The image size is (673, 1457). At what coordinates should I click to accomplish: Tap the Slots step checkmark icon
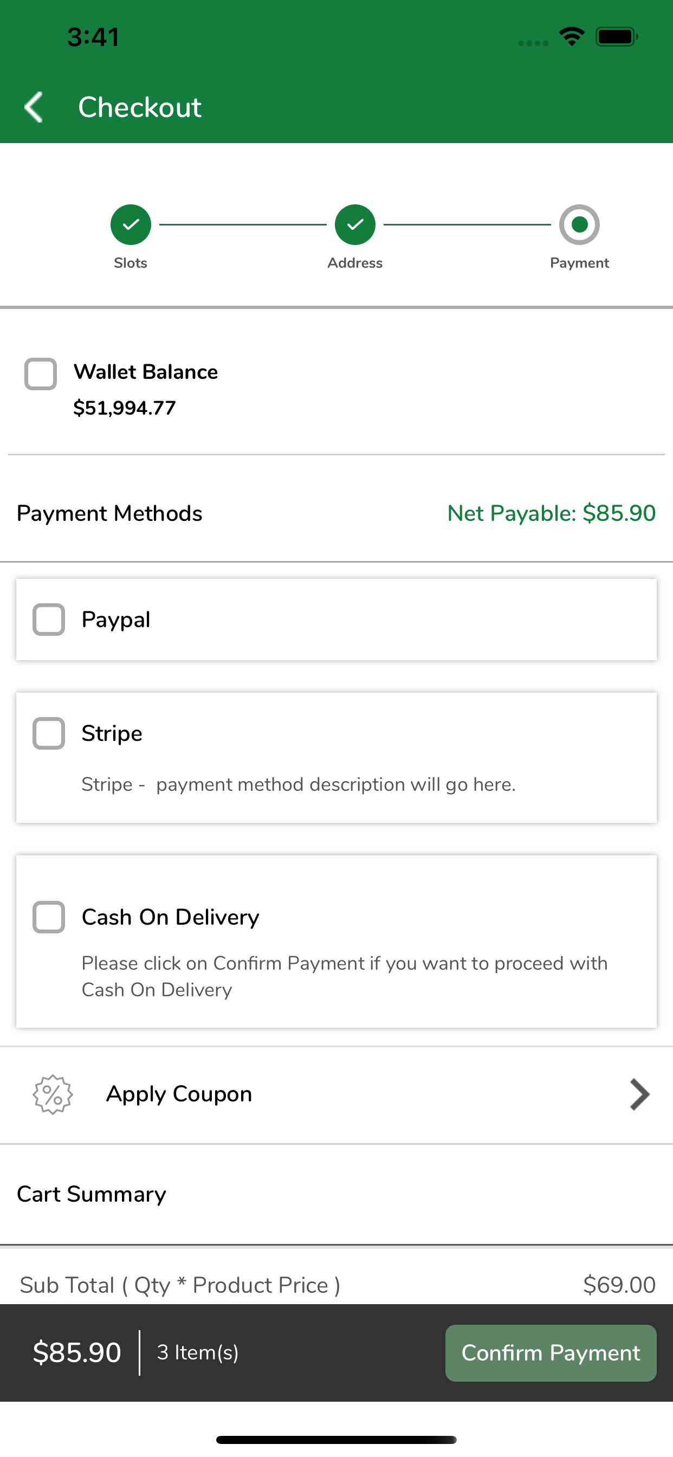tap(131, 224)
